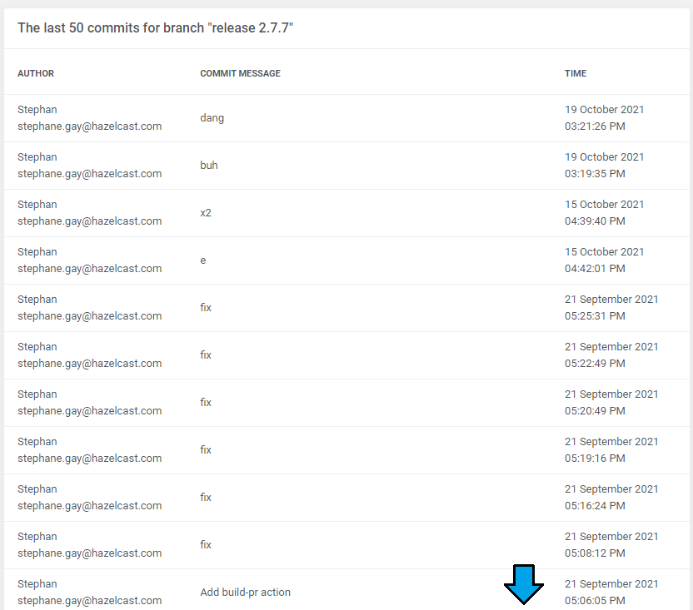
Task: Click the AUTHOR column header
Action: 36,73
